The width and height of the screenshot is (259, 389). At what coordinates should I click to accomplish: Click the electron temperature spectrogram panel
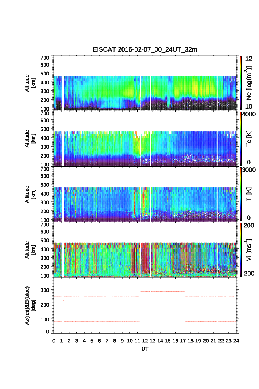[145, 138]
